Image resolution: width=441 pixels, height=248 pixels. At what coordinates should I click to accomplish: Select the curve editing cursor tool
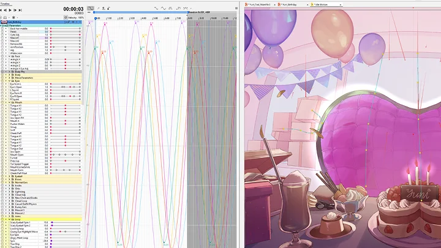91,9
